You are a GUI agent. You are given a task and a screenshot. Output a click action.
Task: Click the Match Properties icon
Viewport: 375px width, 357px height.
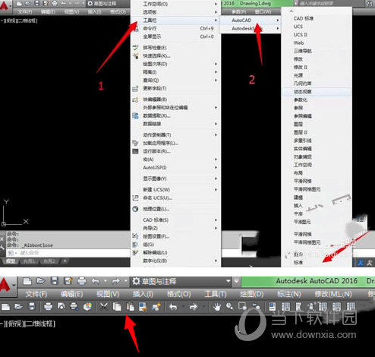(x=143, y=307)
